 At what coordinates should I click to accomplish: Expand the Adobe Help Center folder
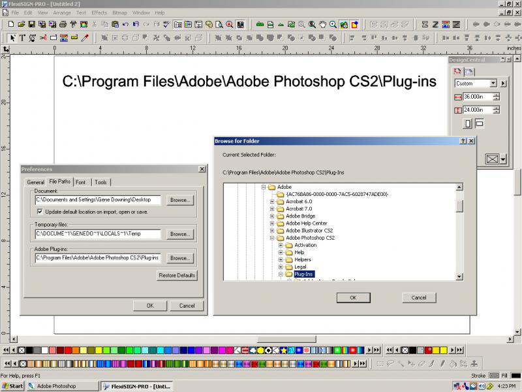pos(272,223)
